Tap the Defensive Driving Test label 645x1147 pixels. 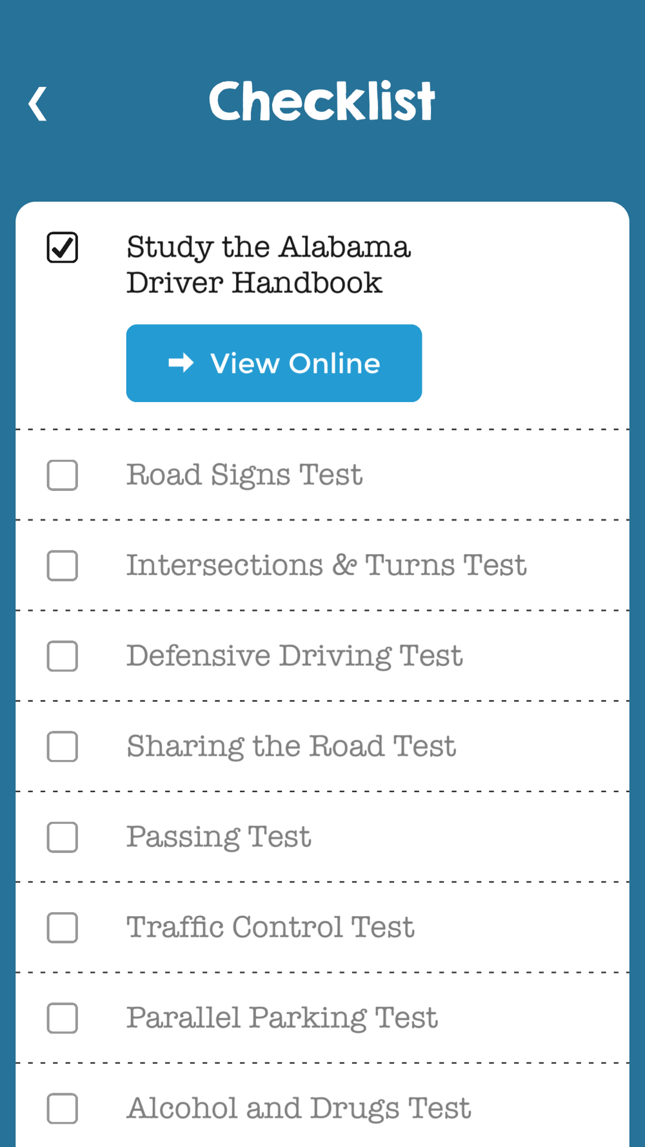point(295,656)
